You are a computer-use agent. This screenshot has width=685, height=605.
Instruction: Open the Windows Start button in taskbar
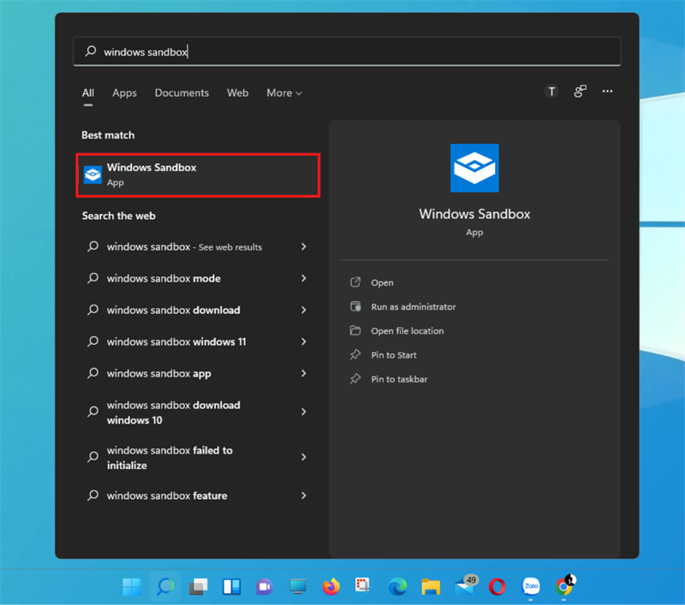click(x=132, y=587)
